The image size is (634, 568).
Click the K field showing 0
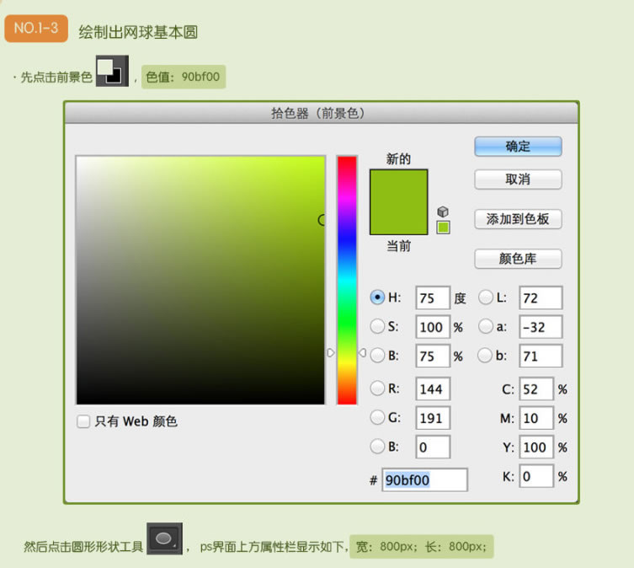[x=536, y=476]
